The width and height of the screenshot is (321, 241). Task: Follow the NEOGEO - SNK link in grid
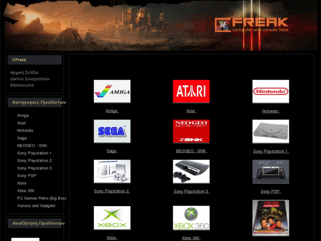click(x=191, y=151)
